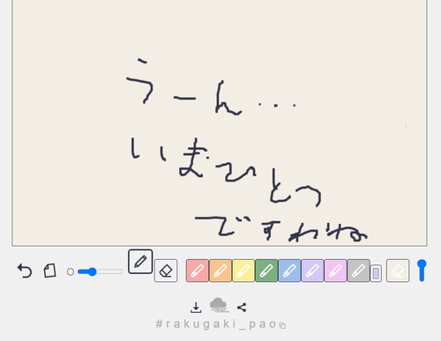The image size is (441, 341).
Task: Adjust the brush size slider handle
Action: point(92,271)
